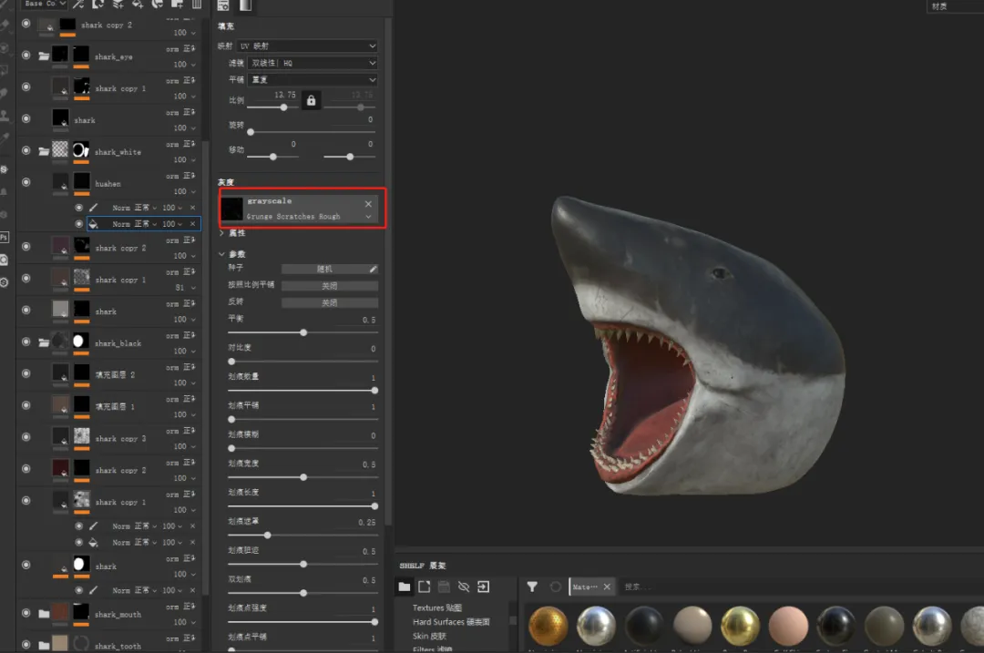Click the scale lock icon

pyautogui.click(x=311, y=100)
